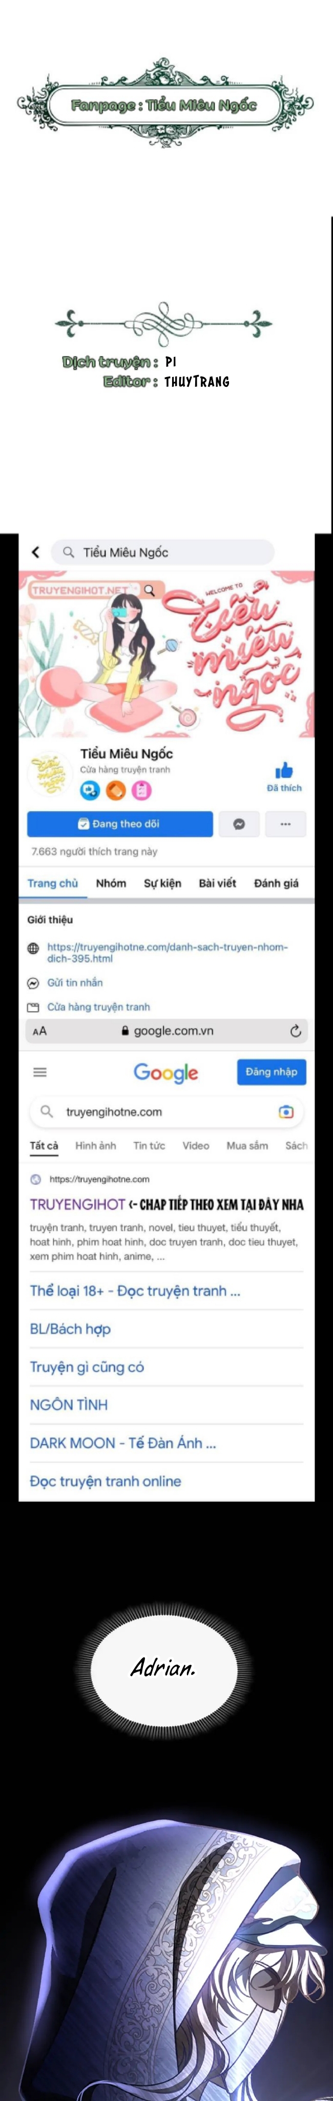Tap the back arrow beside search bar
This screenshot has width=333, height=2101.
35,552
